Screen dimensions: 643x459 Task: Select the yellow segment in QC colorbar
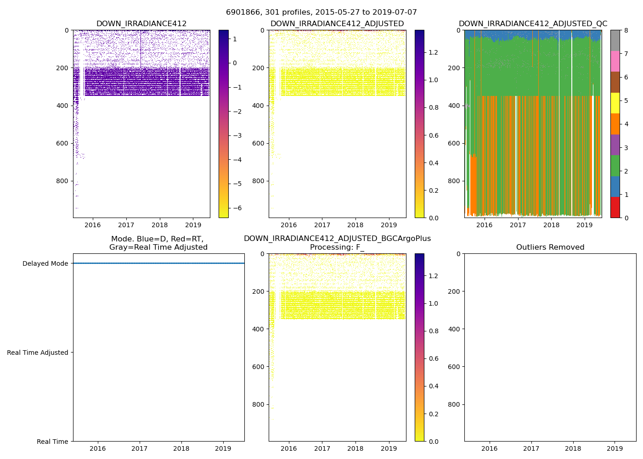click(615, 103)
